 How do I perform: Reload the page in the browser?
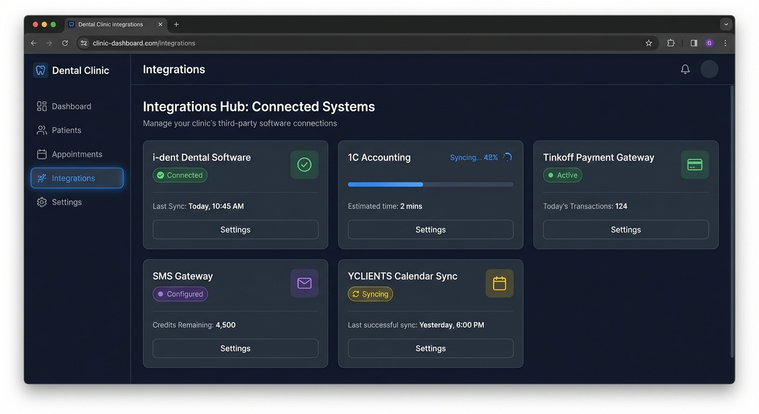[x=65, y=43]
